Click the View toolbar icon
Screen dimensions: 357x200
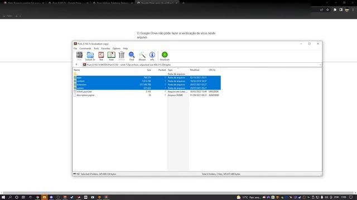coord(111,56)
